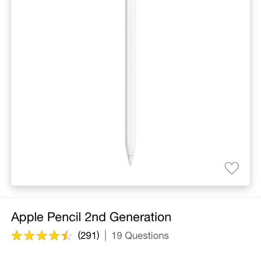The height and width of the screenshot is (261, 261).
Task: Select the first gold rating star
Action: tap(17, 235)
